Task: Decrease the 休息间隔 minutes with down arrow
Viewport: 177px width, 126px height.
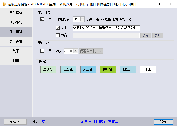Action: [82, 20]
